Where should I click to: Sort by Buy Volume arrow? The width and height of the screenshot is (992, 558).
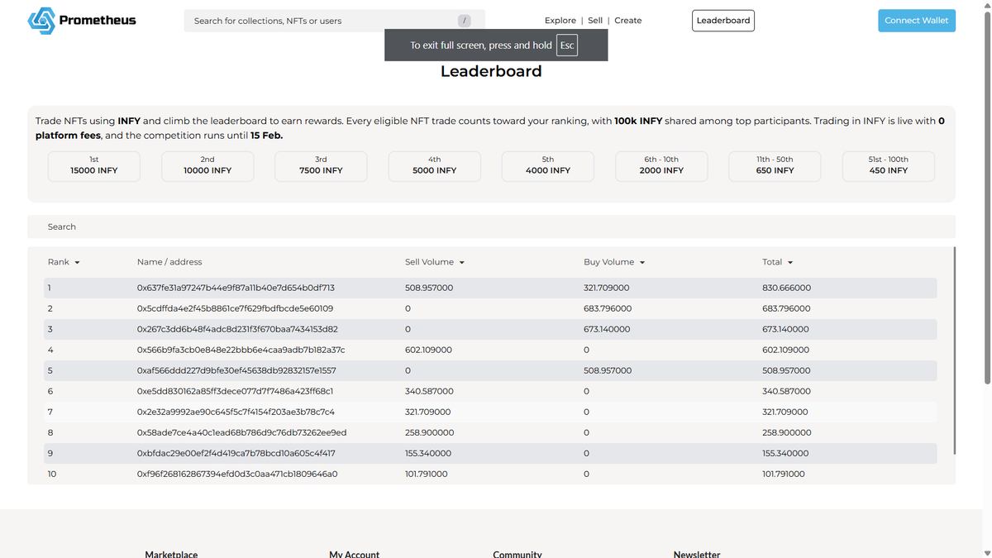(642, 263)
